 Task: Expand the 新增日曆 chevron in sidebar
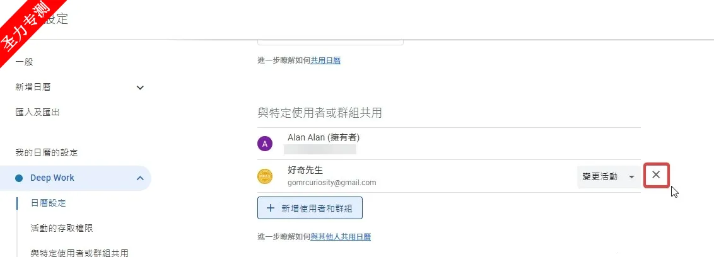[x=140, y=88]
